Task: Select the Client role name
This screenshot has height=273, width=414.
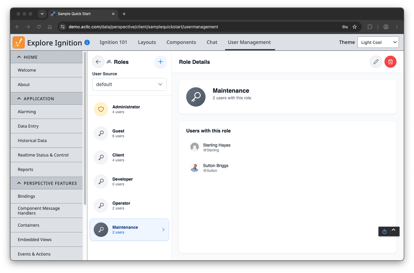Action: pos(118,155)
